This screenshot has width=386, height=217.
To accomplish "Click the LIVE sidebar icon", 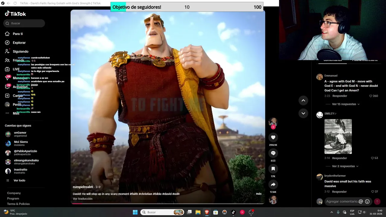I will (x=7, y=69).
